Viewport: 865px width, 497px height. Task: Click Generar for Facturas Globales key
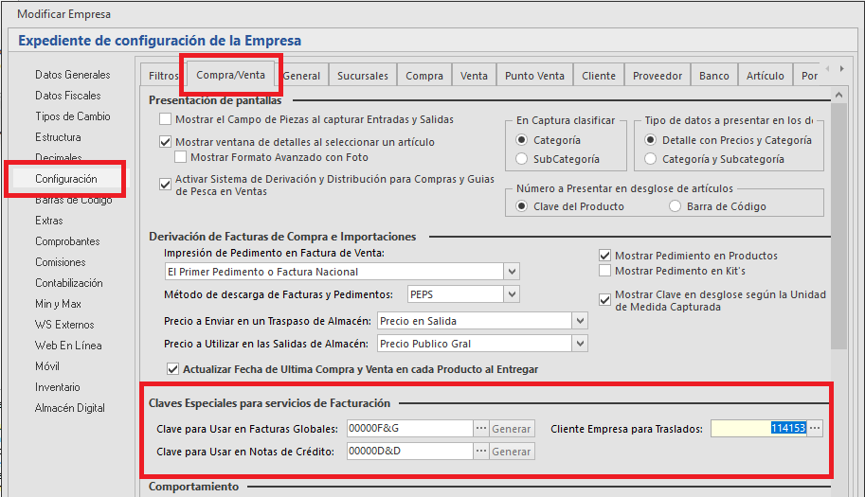pyautogui.click(x=512, y=429)
